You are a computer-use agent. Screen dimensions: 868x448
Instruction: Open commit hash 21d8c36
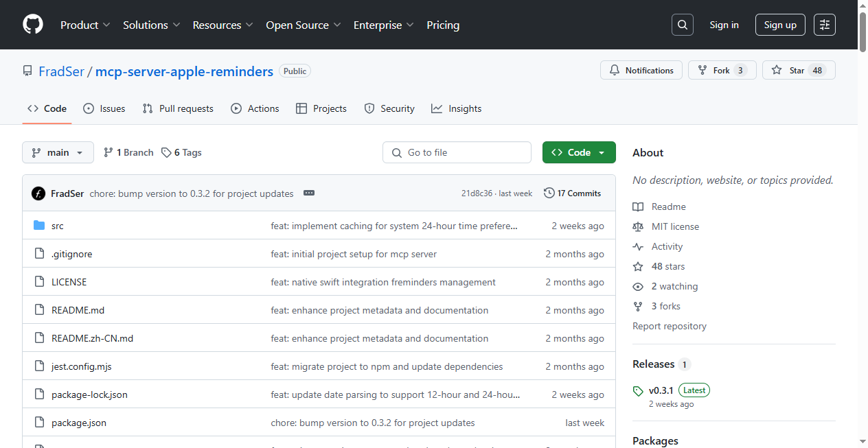(477, 193)
